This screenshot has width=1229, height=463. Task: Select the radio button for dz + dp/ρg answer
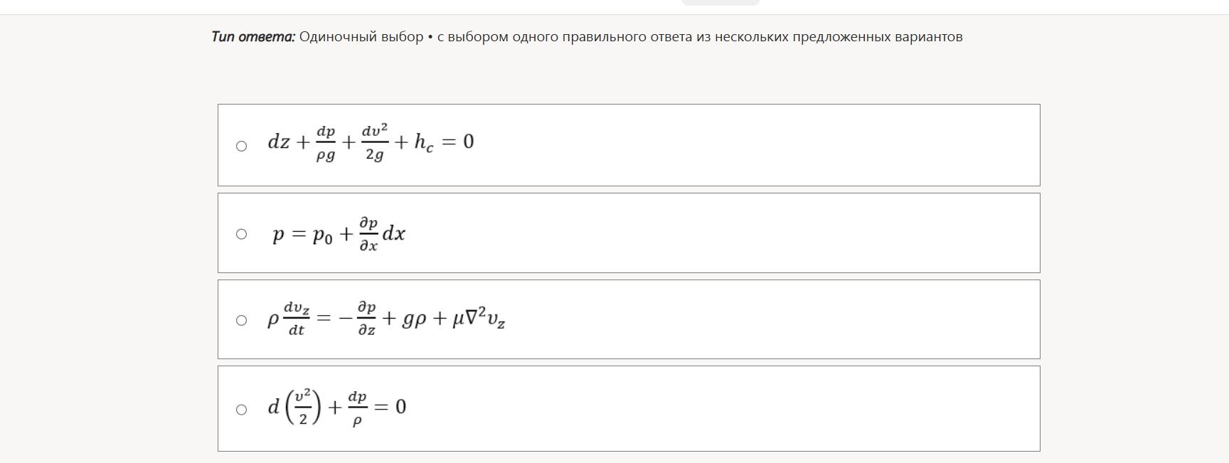click(242, 146)
